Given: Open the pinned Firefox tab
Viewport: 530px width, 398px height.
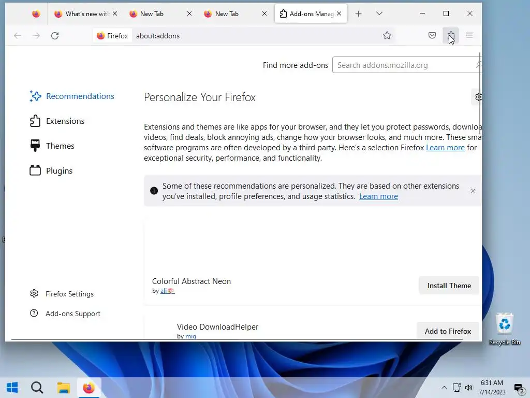Looking at the screenshot, I should [x=36, y=14].
